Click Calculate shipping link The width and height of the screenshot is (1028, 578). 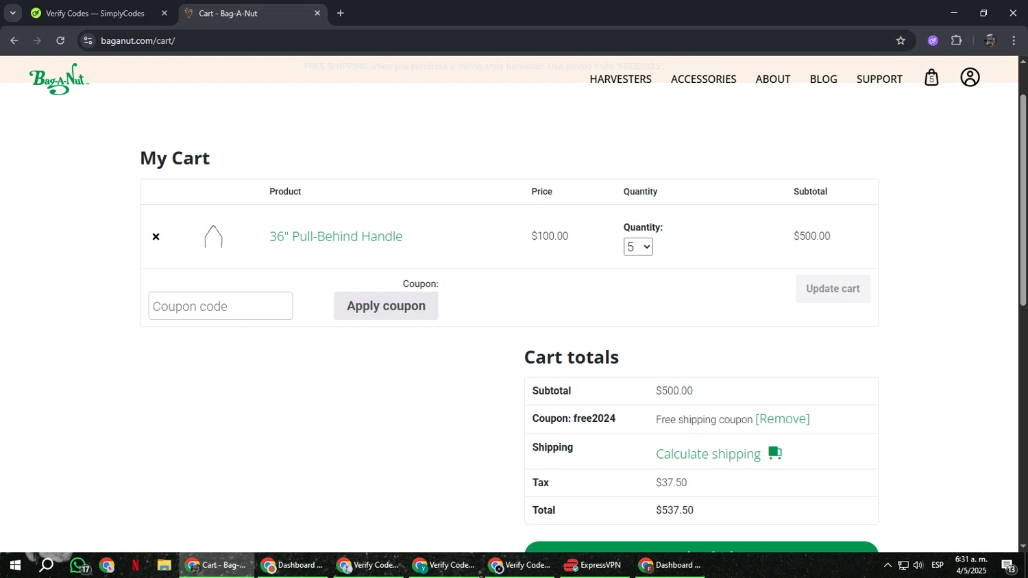(708, 454)
